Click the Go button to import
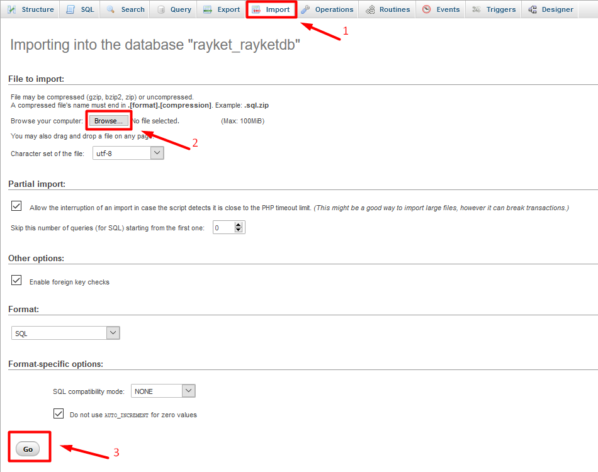 [x=28, y=449]
